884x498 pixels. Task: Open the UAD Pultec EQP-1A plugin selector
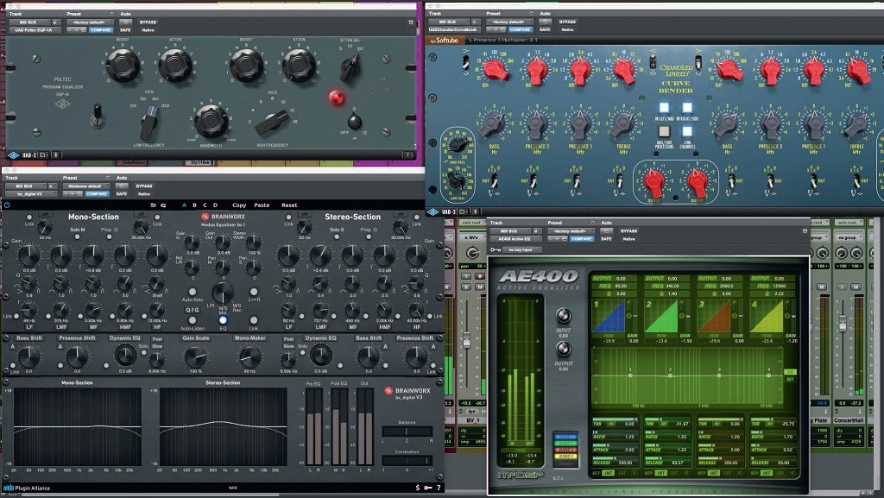tap(35, 30)
